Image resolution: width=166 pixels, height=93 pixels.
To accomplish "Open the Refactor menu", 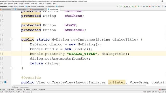I will (x=27, y=4).
